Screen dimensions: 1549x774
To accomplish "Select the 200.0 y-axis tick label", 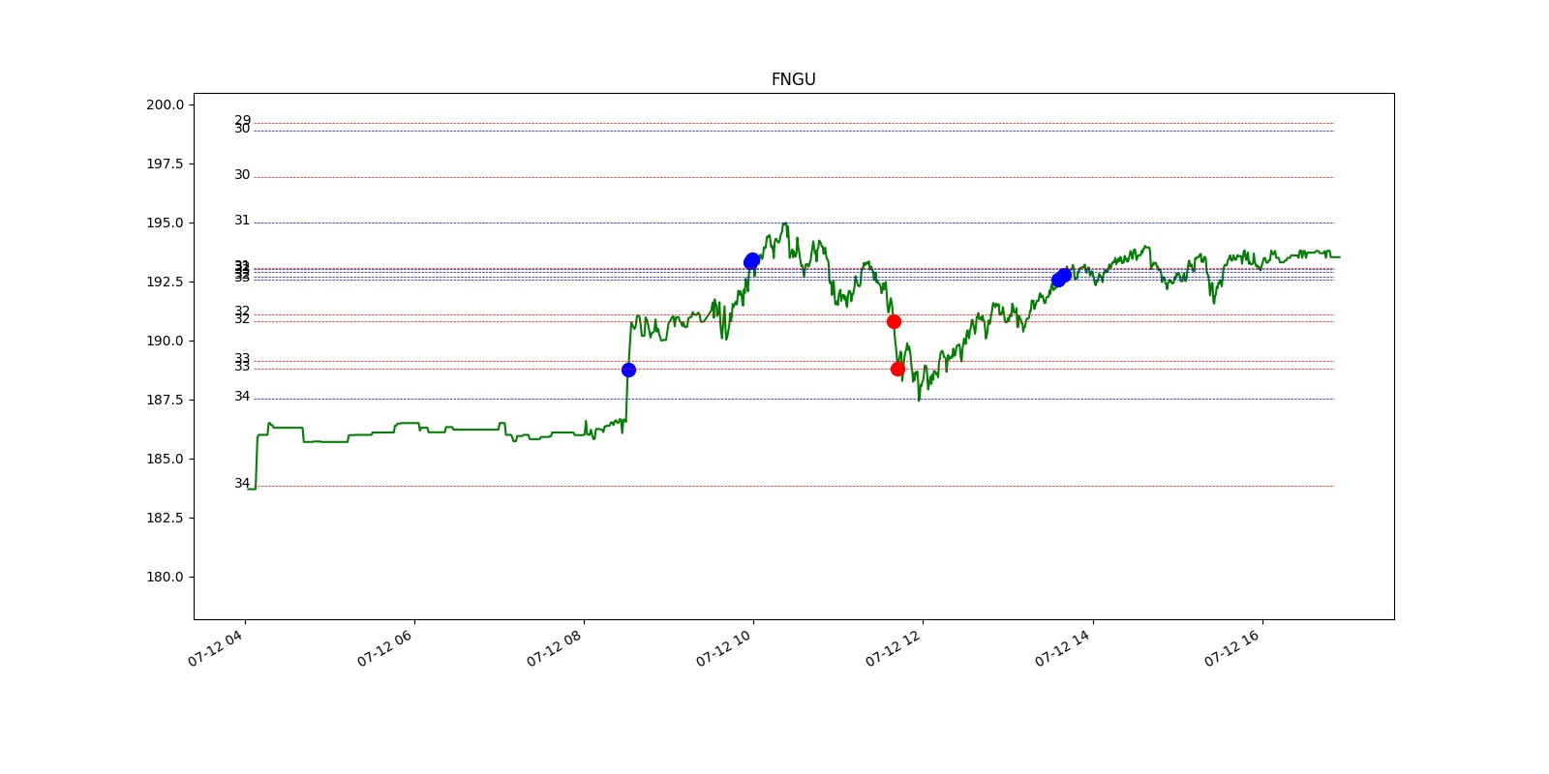I will point(165,104).
